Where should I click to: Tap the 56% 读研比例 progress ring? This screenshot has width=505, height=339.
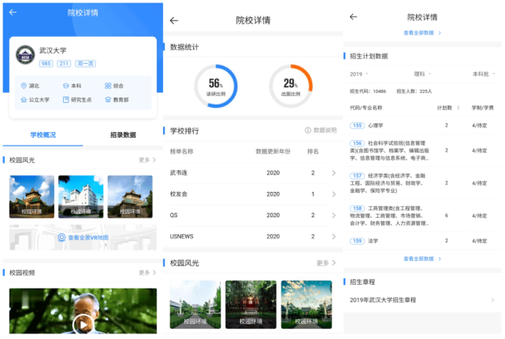(216, 86)
